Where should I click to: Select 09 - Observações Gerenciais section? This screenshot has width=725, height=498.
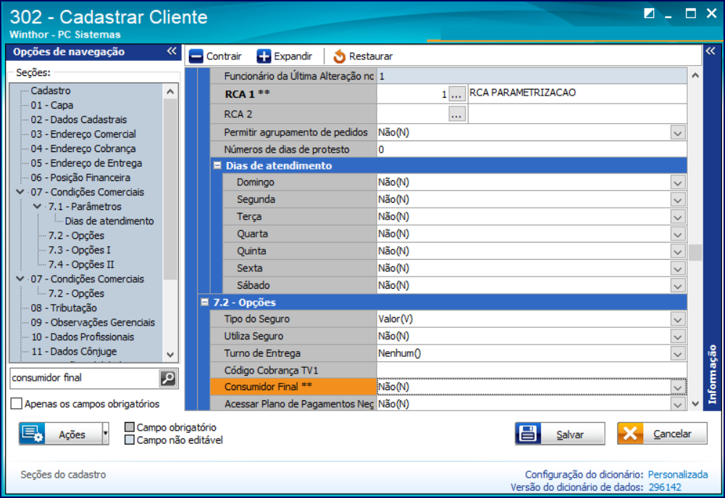click(93, 322)
